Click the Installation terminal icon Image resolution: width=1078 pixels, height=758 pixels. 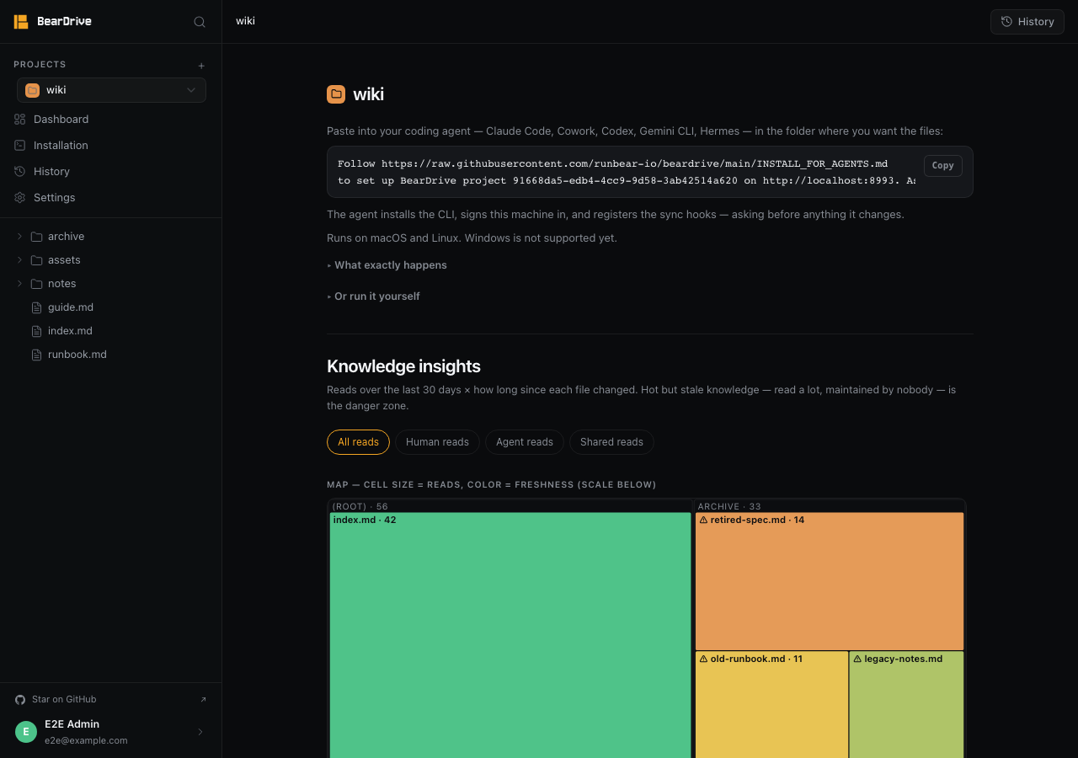(x=20, y=146)
